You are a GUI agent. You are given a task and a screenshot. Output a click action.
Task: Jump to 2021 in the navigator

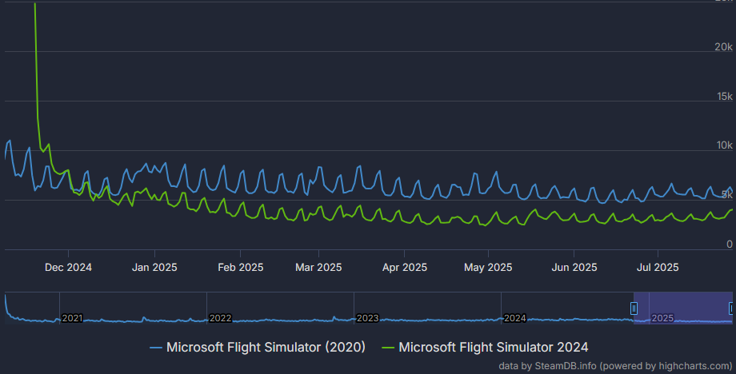click(72, 318)
